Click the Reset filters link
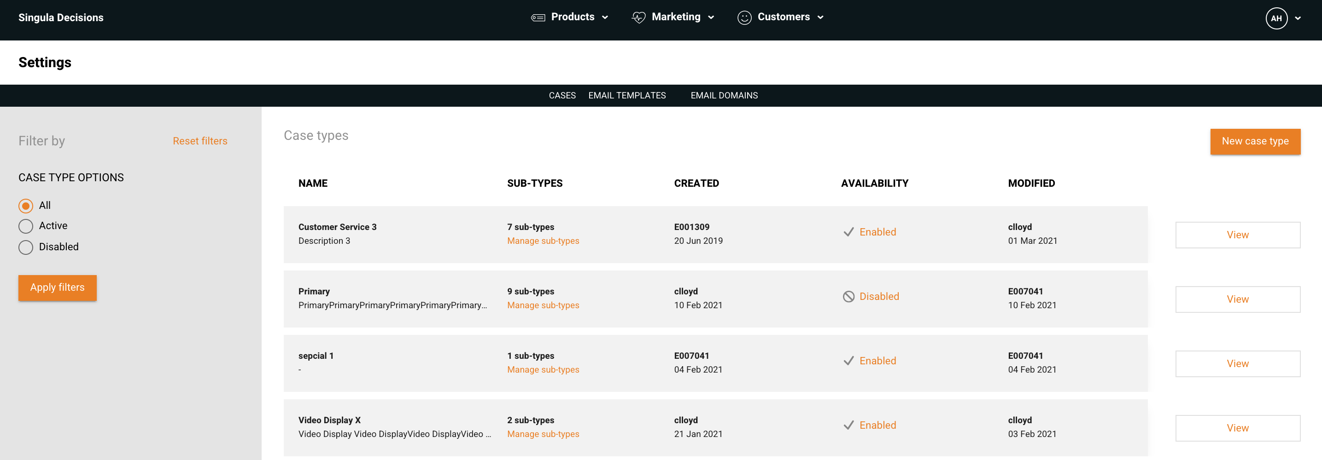Screen dimensions: 1322x460 tap(199, 141)
